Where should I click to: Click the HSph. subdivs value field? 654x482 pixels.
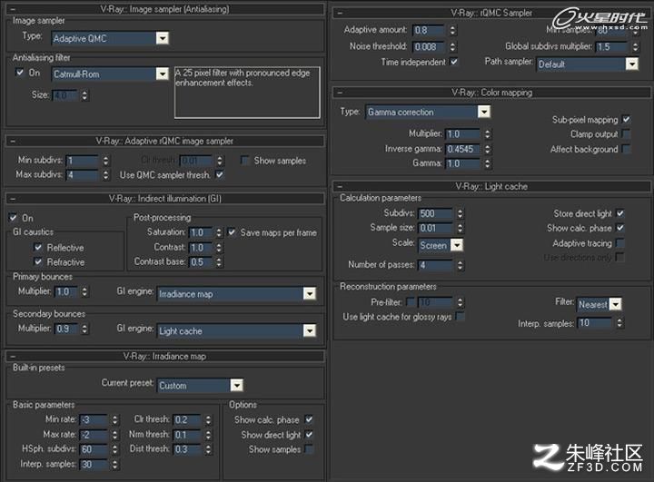click(x=94, y=449)
